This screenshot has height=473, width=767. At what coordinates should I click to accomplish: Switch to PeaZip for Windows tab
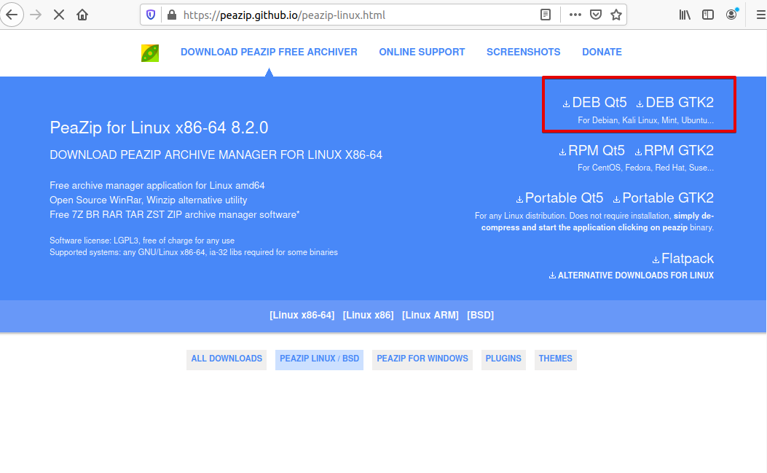point(422,359)
